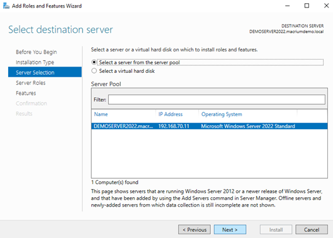Select the Server Selection step

[45, 72]
